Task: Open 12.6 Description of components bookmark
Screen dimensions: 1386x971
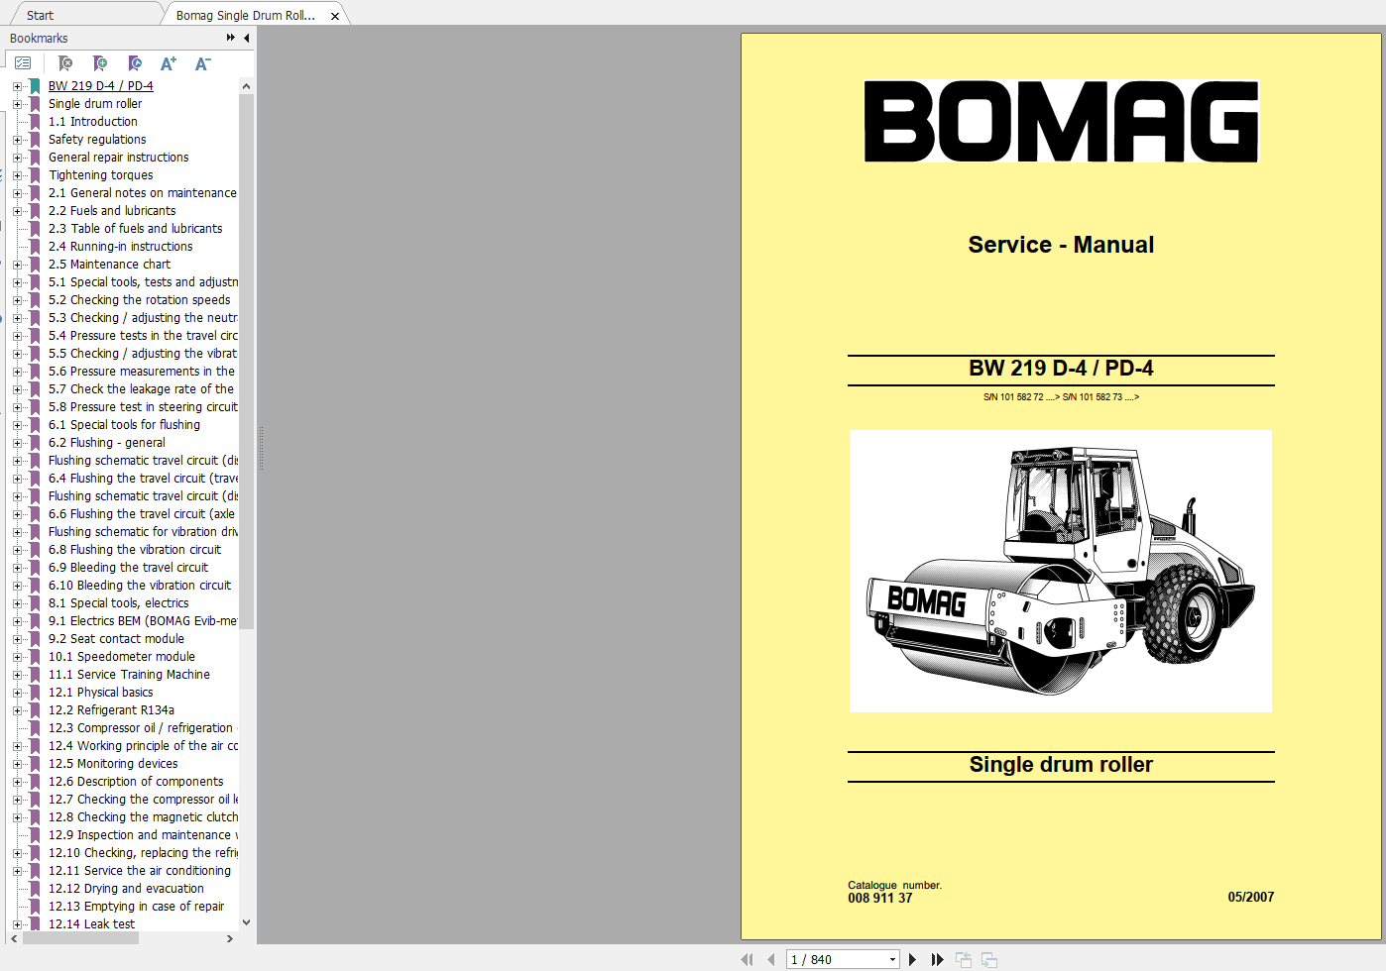Action: (x=136, y=782)
